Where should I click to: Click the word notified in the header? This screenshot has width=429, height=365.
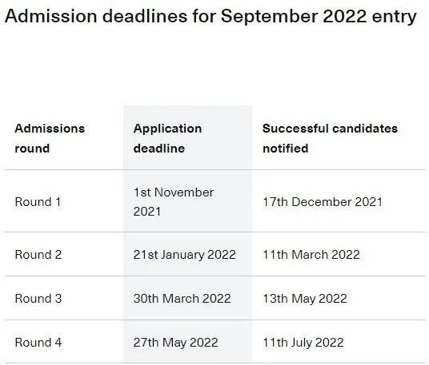point(286,149)
